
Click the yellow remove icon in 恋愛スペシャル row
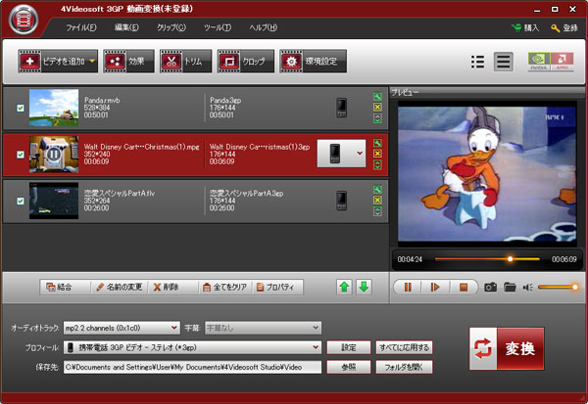377,200
